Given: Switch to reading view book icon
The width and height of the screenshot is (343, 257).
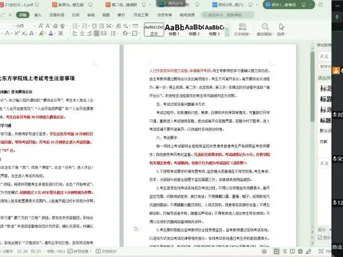Looking at the screenshot, I should tap(292, 252).
